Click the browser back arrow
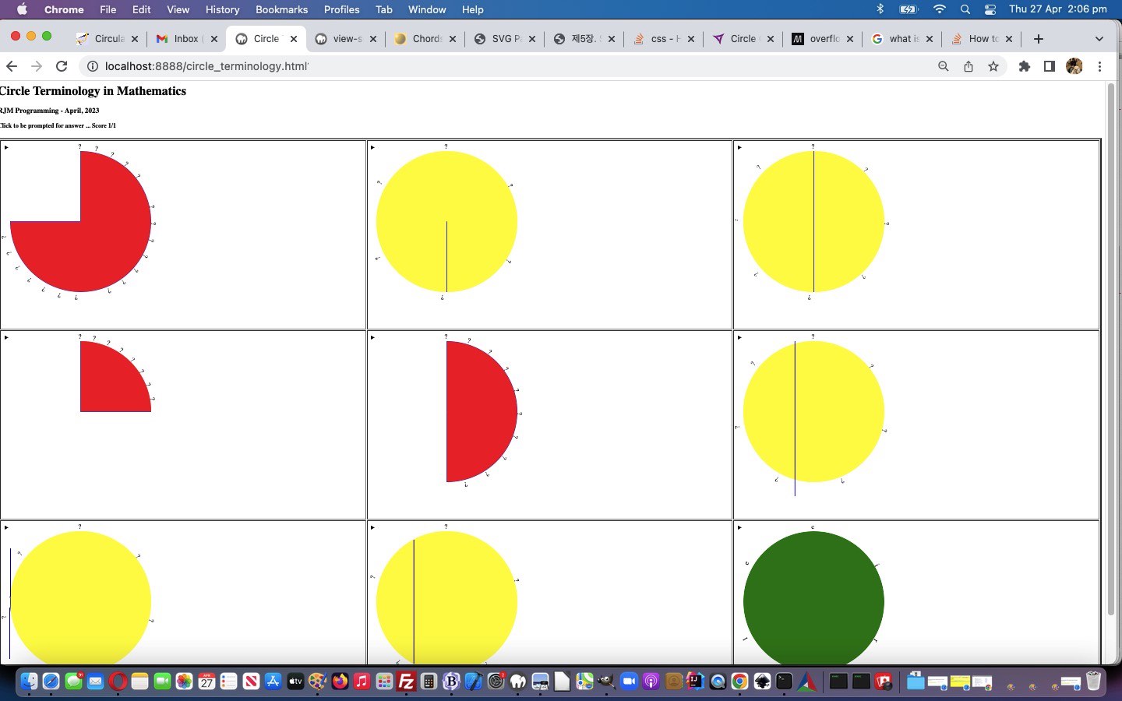This screenshot has width=1122, height=701. point(12,66)
